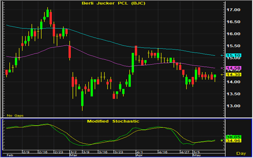Click the 5/5 date marker
Screen dimensions: 253x158
pyautogui.click(x=197, y=152)
